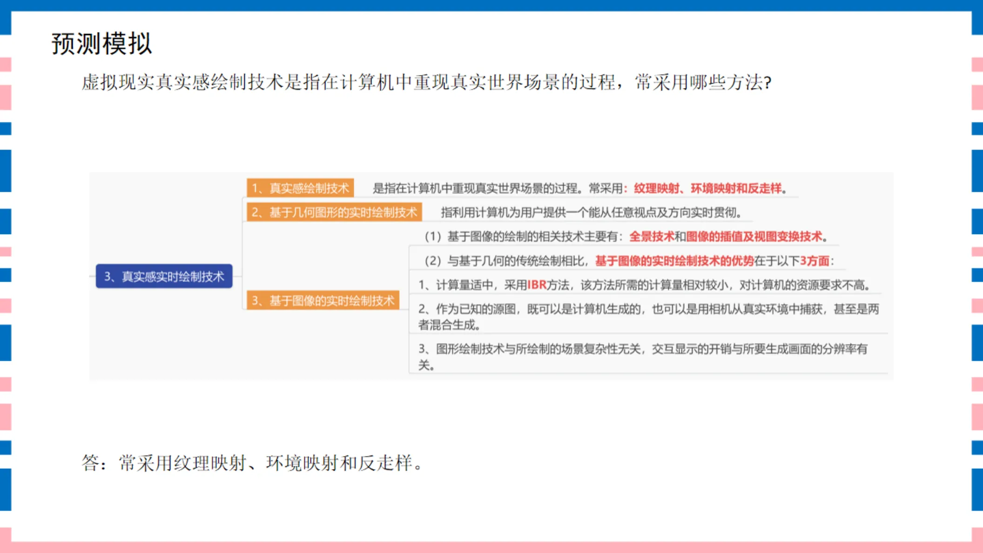
Task: Select orange node 2、基于几何图形的实时绘制技术
Action: (334, 212)
